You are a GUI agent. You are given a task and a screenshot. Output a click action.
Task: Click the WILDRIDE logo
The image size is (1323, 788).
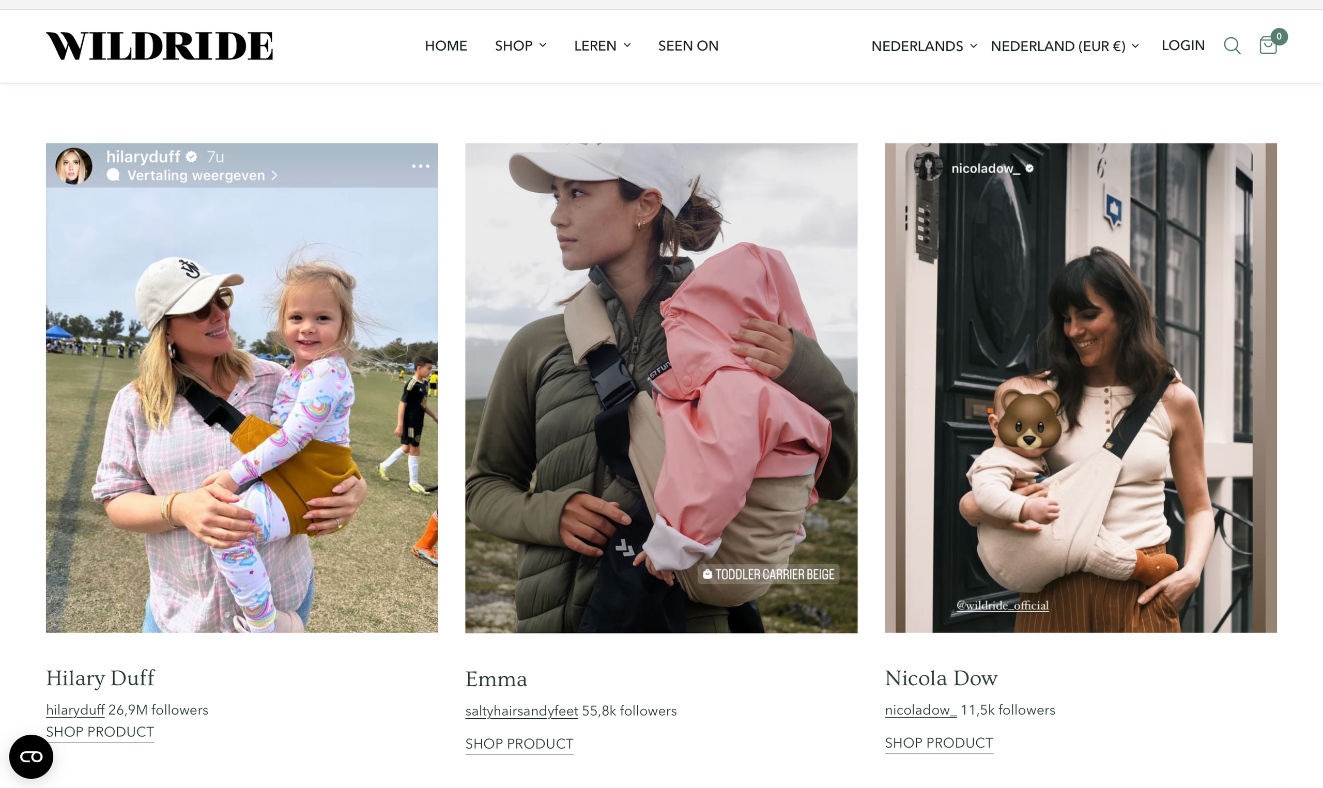point(159,45)
